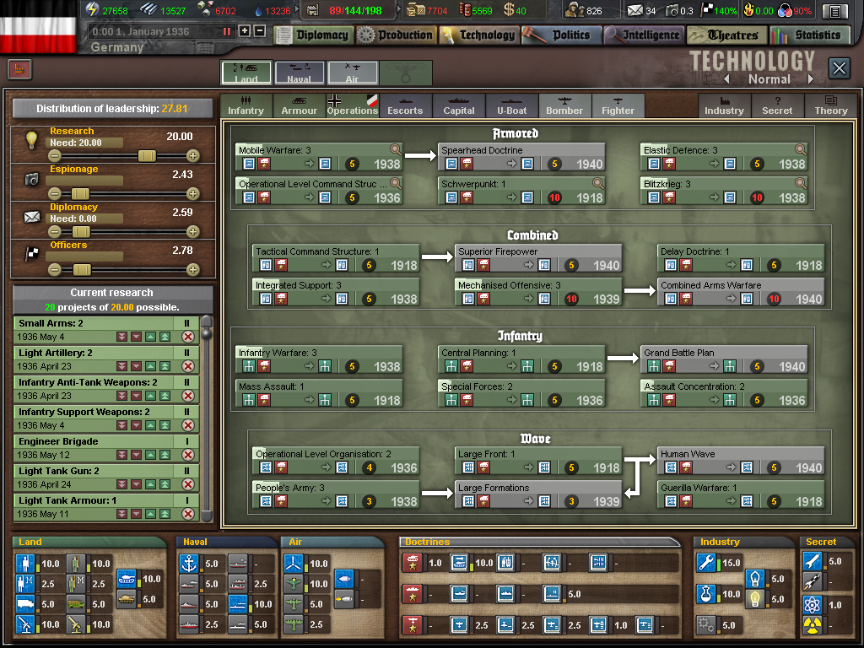Click the Officers slider handle
Viewport: 864px width, 648px height.
[x=82, y=269]
